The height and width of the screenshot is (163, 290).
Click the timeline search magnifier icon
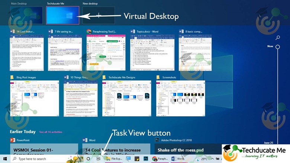[278, 38]
